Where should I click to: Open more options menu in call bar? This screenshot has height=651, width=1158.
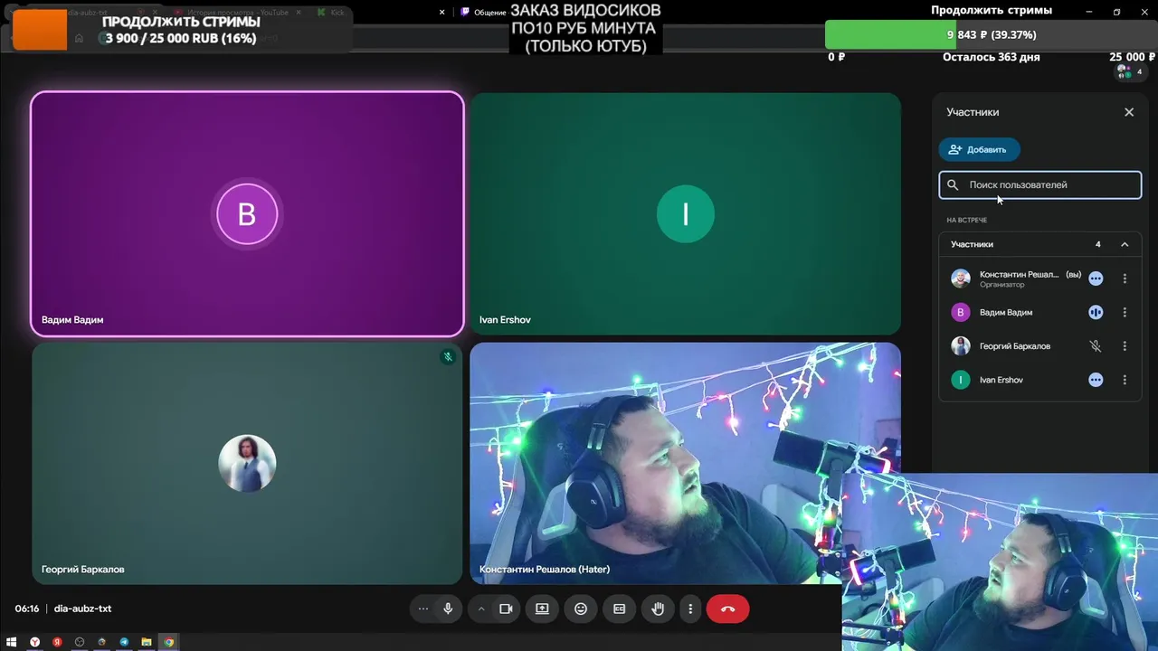(x=690, y=609)
